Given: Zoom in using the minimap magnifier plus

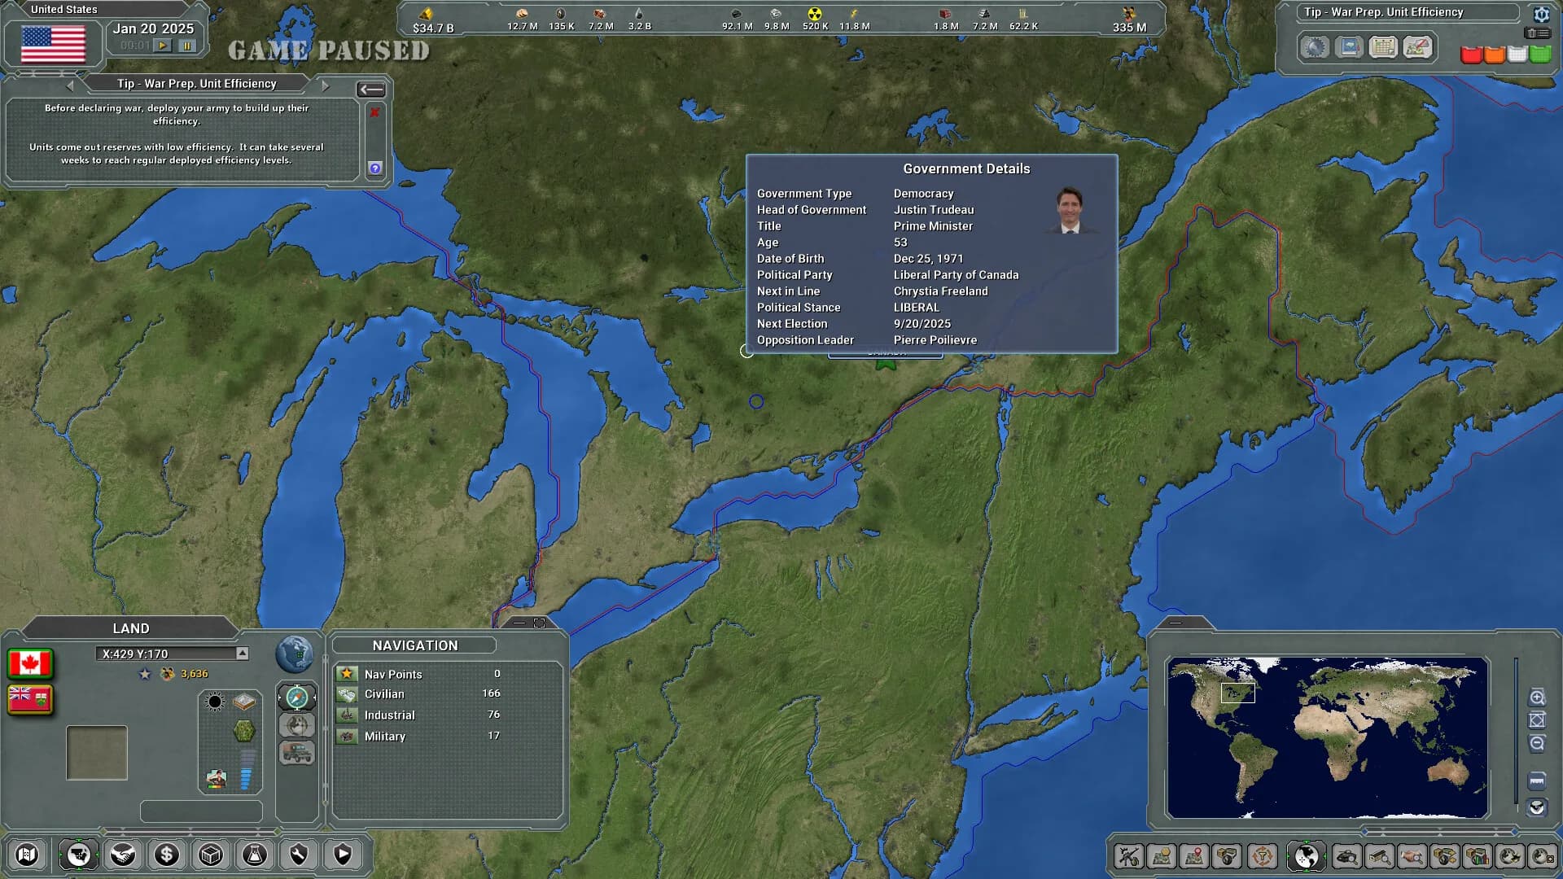Looking at the screenshot, I should (x=1537, y=698).
